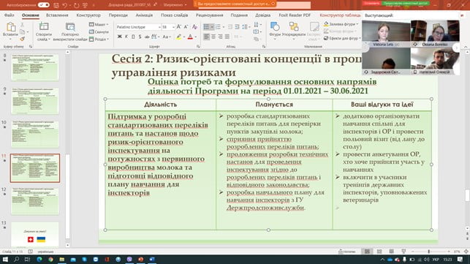Click the Скинути reset button
The width and height of the screenshot is (470, 264).
click(99, 31)
